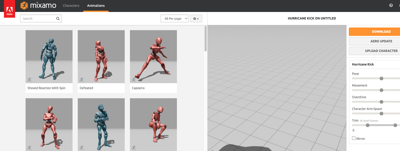This screenshot has width=400, height=151.
Task: Click runner icon on Capoeira card
Action: click(134, 80)
